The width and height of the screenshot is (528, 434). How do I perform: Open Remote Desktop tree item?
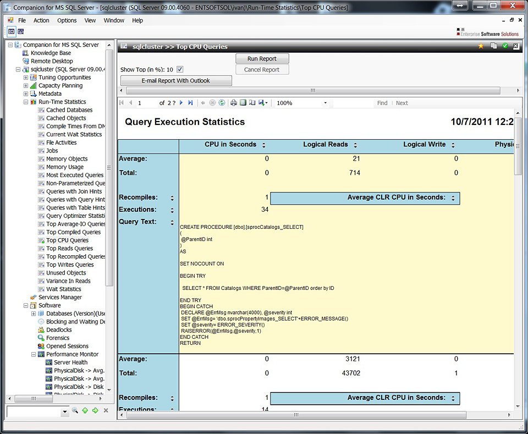click(52, 61)
